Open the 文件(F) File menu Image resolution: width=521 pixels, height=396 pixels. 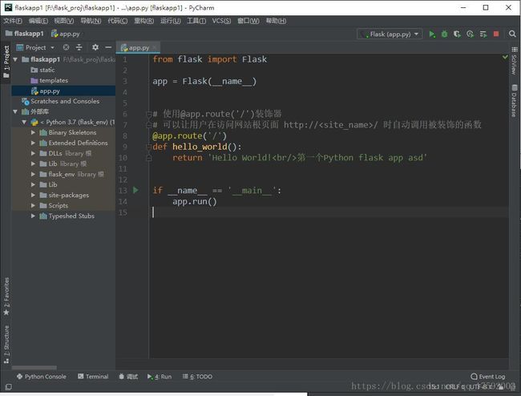coord(13,21)
